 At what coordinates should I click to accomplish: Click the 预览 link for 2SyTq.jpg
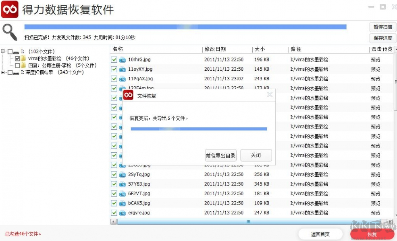click(x=375, y=174)
